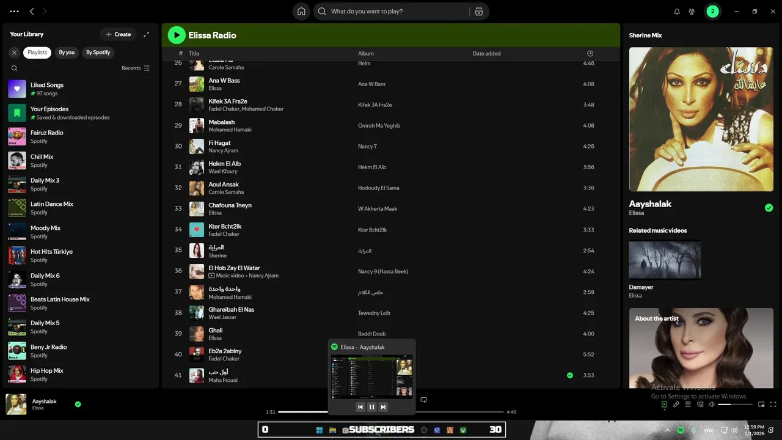This screenshot has width=782, height=440.
Task: Clear the library filter with the X
Action: [14, 53]
